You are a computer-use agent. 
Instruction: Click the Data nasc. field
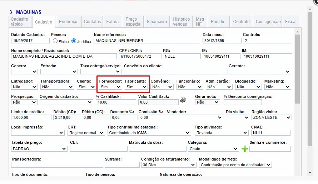(x=222, y=41)
